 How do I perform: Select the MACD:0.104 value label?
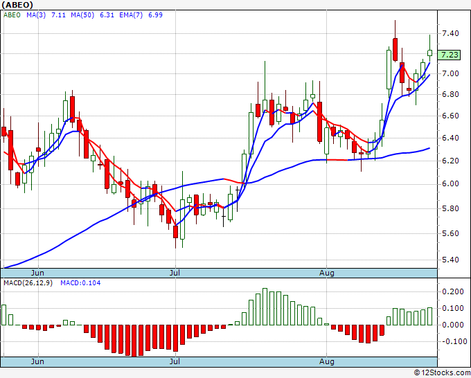pos(80,283)
